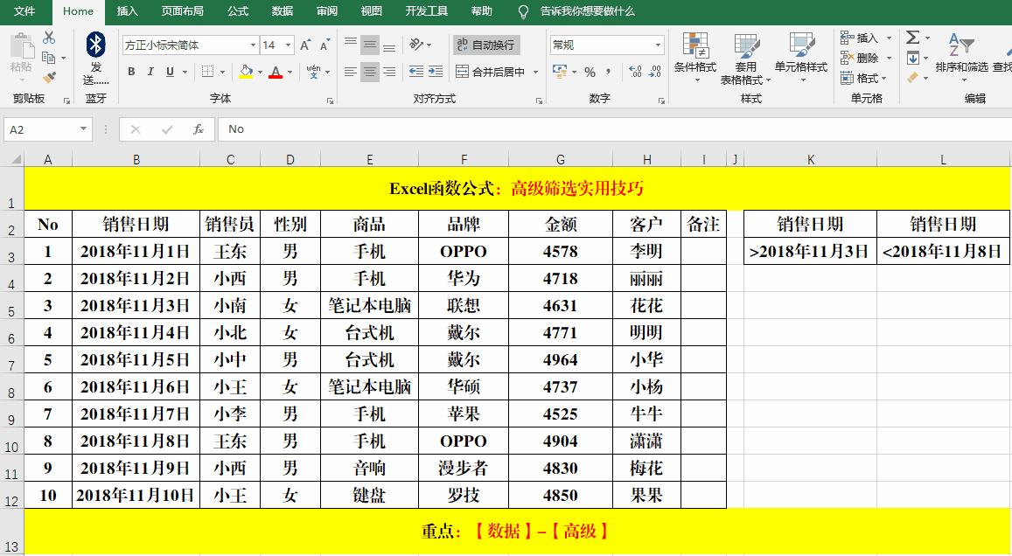1012x556 pixels.
Task: Switch to the 数据 ribbon tab
Action: click(283, 11)
